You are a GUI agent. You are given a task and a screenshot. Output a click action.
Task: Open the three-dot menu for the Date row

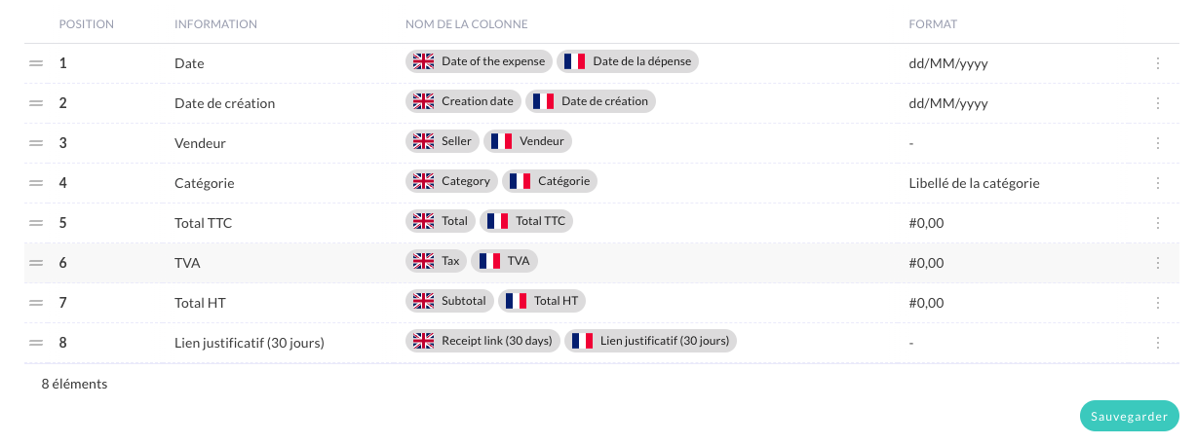[1158, 63]
